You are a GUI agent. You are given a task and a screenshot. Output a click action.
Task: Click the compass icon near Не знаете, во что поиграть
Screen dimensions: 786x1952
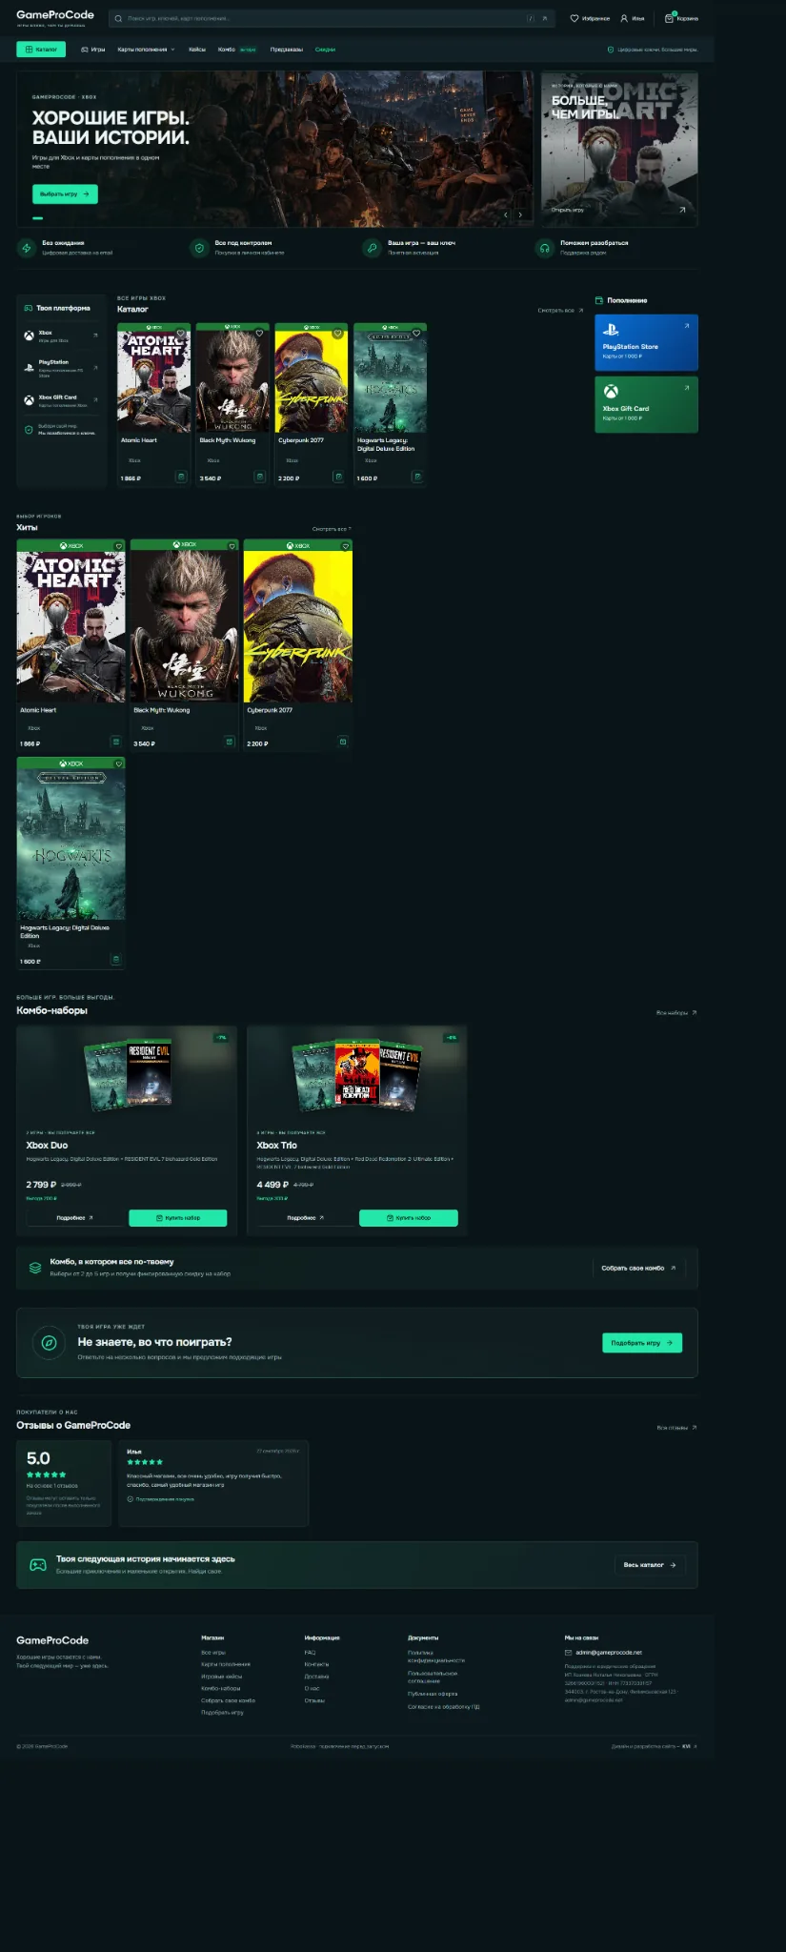49,1343
